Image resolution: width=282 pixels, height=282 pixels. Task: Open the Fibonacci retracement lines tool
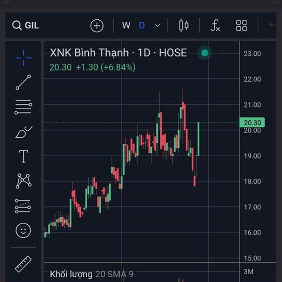tap(23, 107)
